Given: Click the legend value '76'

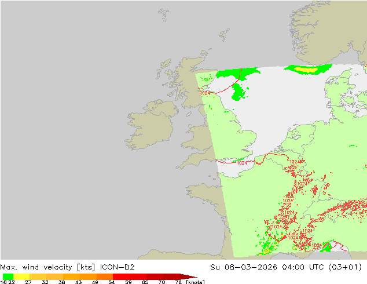Looking at the screenshot, I should (x=178, y=282).
